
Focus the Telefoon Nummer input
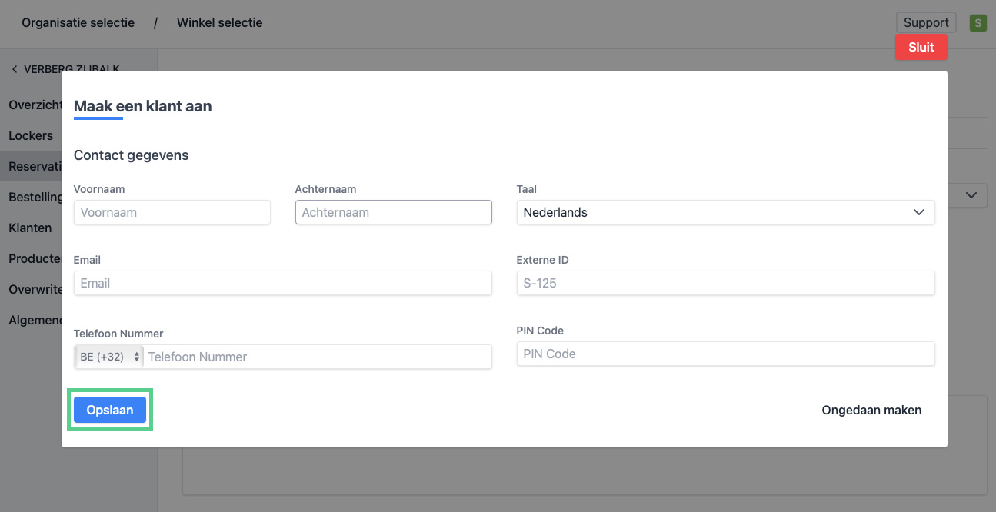pos(317,357)
